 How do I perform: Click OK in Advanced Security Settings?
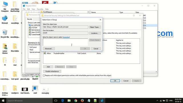click(115, 81)
